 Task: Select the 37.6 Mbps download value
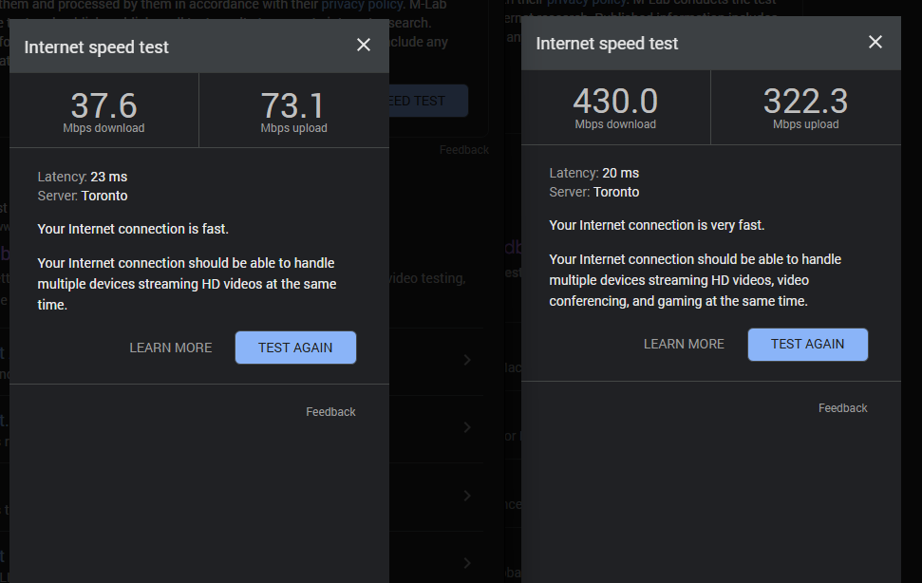[x=104, y=105]
